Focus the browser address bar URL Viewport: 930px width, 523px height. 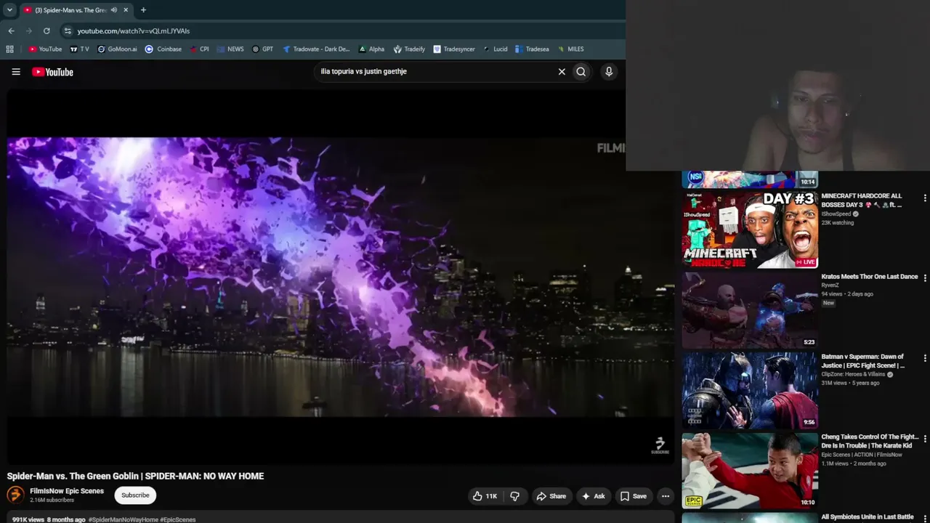134,31
